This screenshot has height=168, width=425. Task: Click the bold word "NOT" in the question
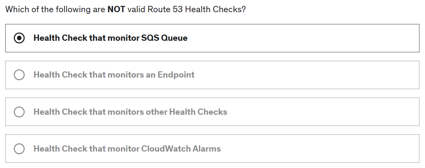[116, 9]
